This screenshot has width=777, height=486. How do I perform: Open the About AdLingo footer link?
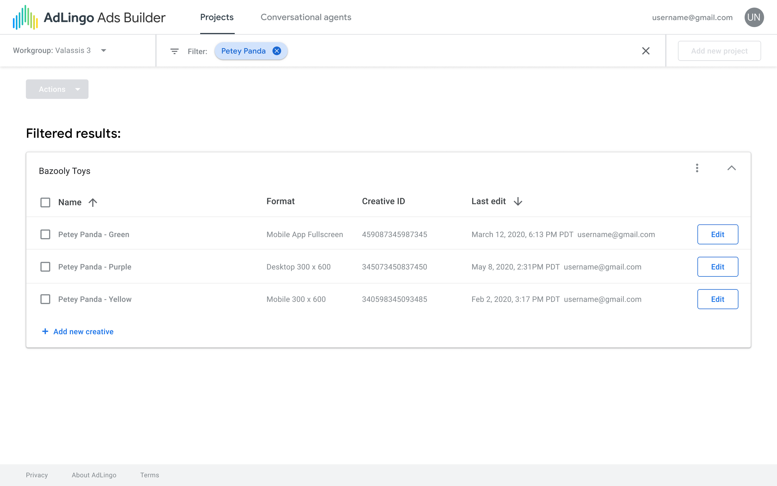94,475
